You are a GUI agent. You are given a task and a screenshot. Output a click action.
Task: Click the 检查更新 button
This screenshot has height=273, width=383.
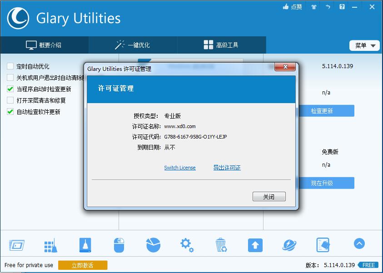[326, 111]
